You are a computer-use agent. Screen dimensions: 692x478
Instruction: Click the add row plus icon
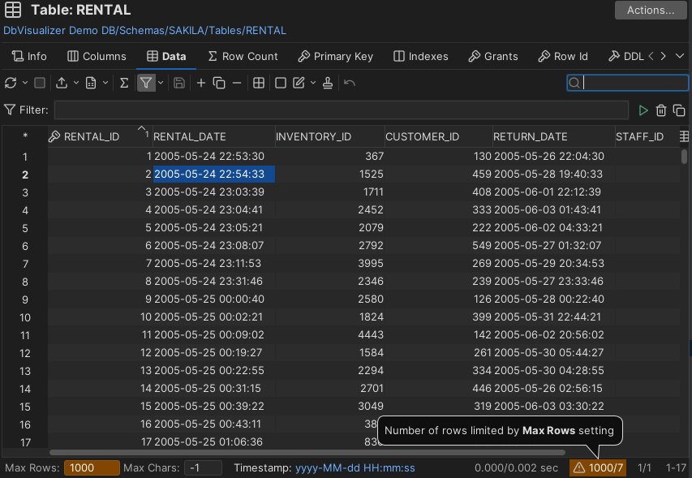[201, 83]
